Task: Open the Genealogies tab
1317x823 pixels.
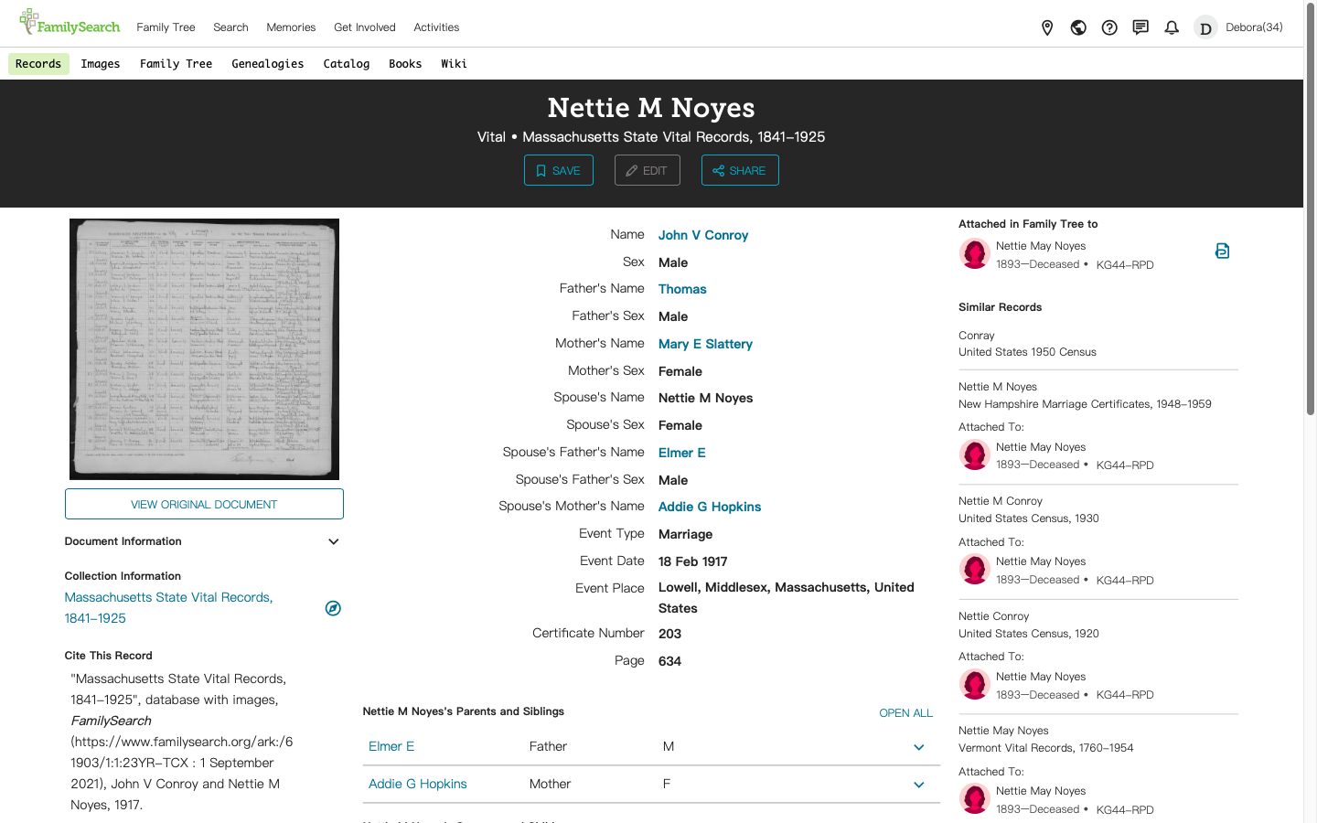Action: (267, 64)
